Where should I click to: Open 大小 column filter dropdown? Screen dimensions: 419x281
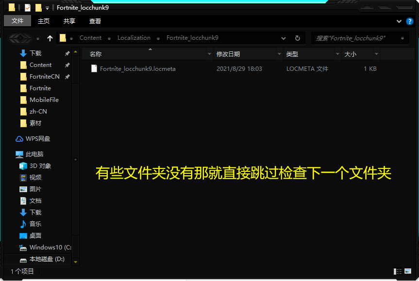376,54
